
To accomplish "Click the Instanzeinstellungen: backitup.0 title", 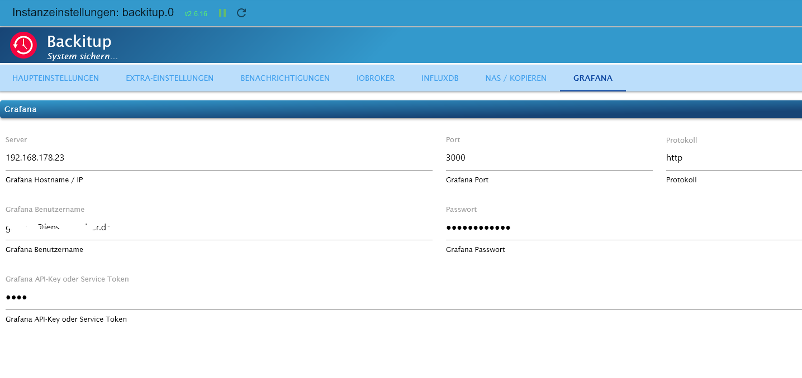I will (x=93, y=12).
